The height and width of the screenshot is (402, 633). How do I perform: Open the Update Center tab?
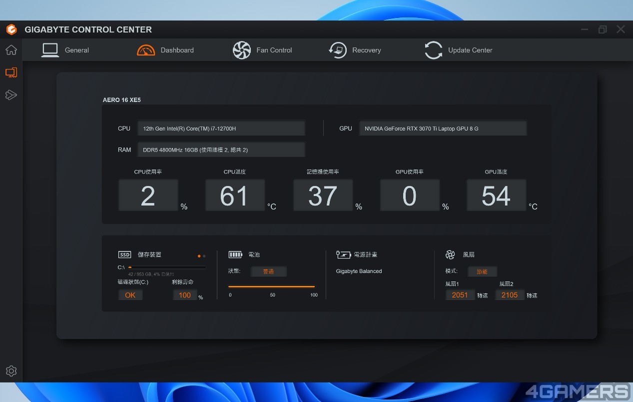pyautogui.click(x=459, y=50)
